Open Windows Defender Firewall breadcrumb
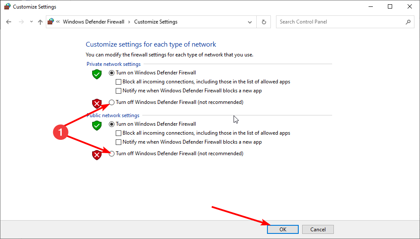 click(x=93, y=22)
